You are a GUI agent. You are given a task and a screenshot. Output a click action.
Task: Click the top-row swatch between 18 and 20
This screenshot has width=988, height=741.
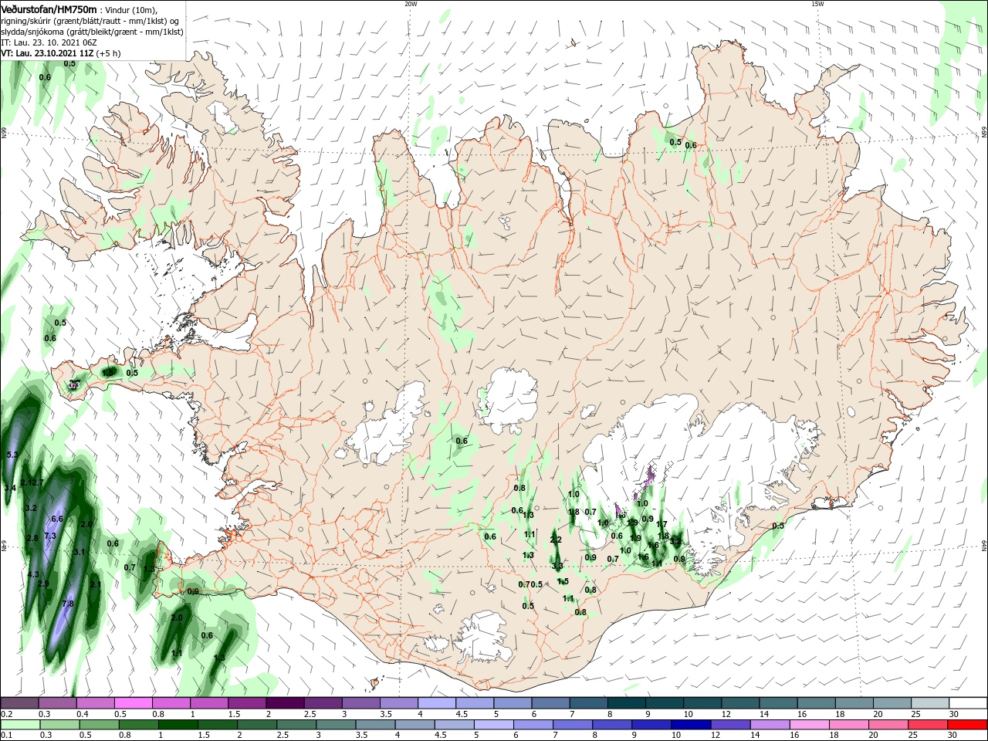point(855,702)
